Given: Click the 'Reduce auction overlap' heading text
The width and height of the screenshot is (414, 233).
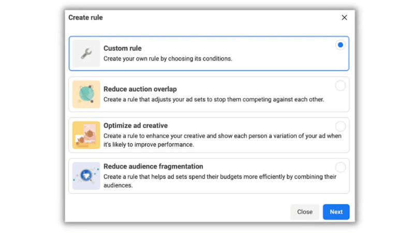Looking at the screenshot, I should click(140, 89).
